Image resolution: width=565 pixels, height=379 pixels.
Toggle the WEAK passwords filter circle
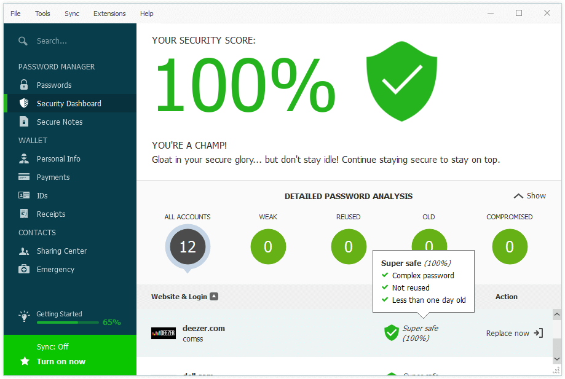tap(268, 246)
